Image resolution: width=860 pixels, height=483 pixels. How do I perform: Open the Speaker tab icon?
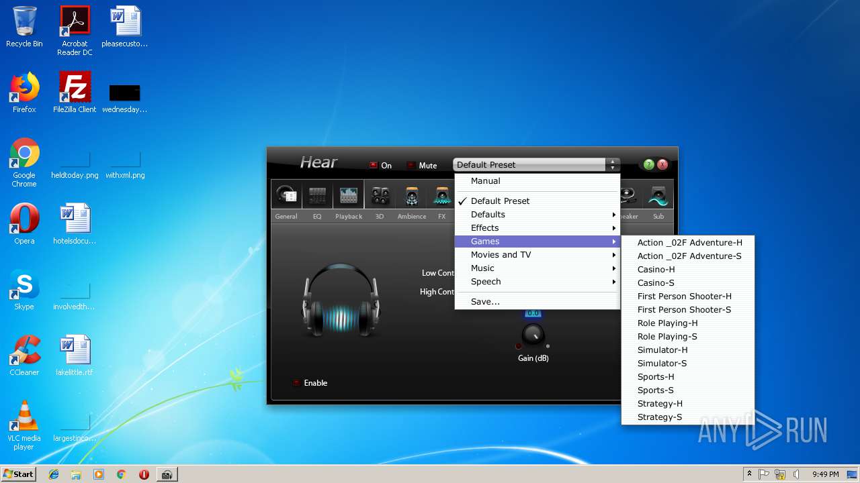coord(628,196)
